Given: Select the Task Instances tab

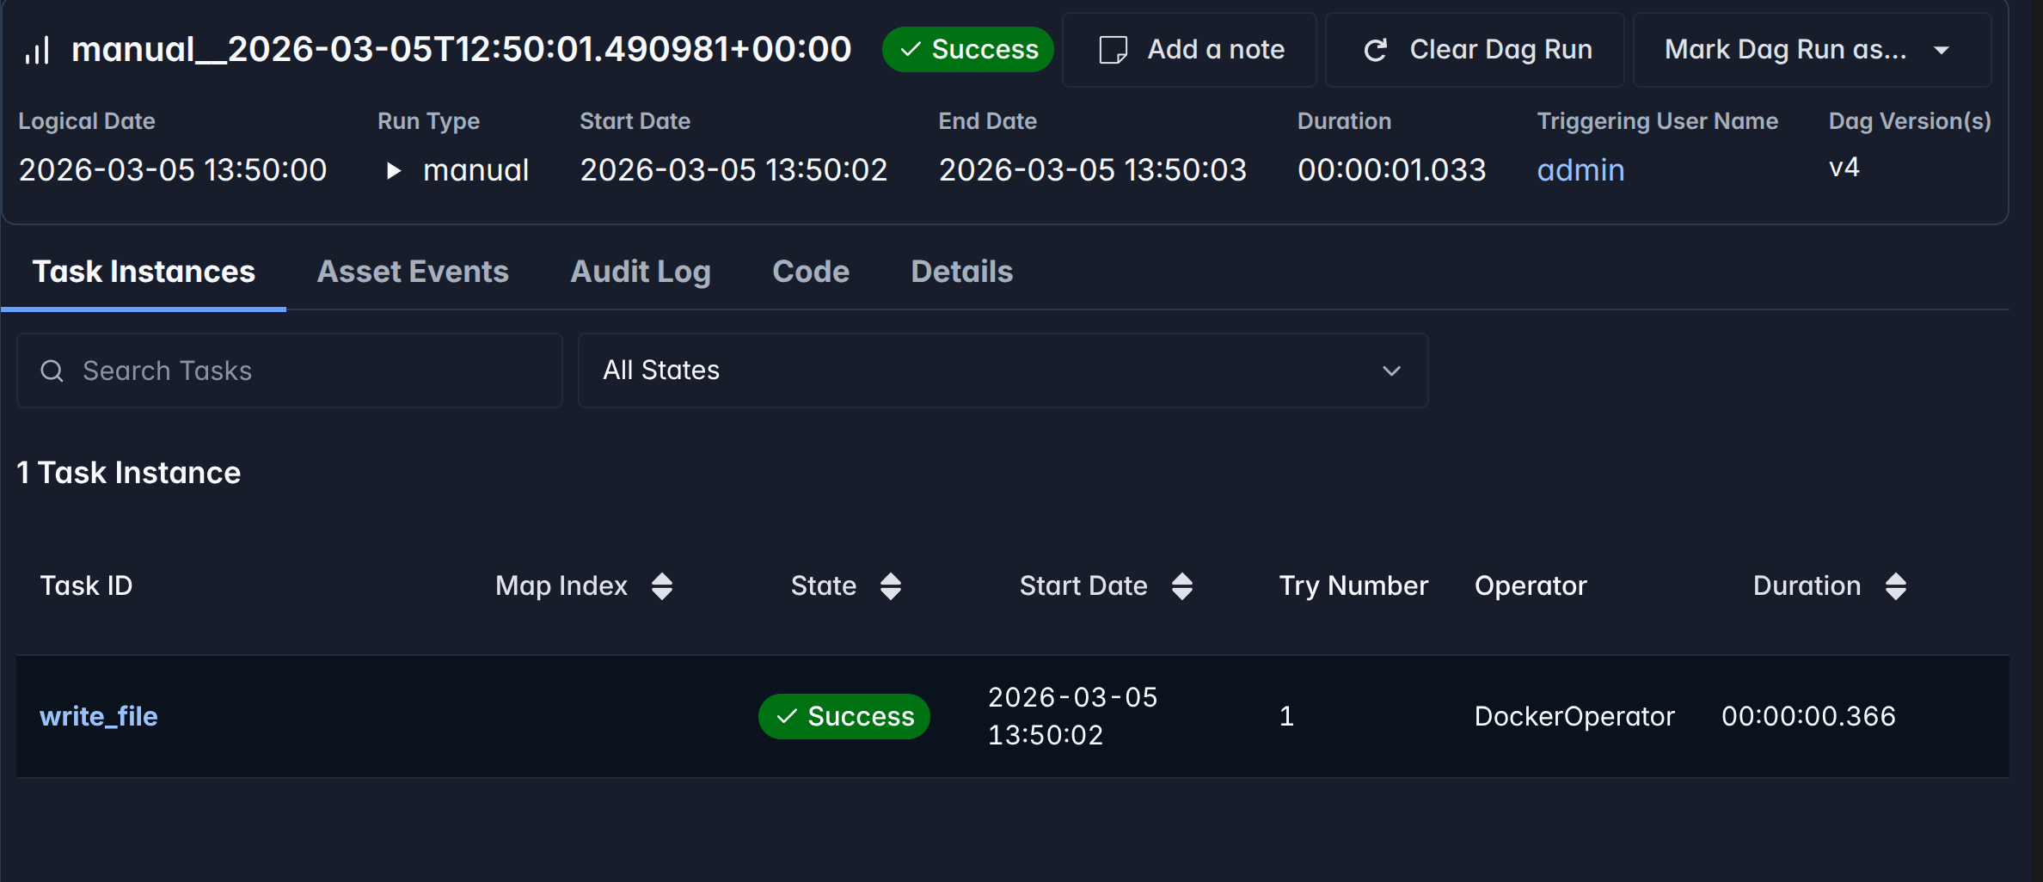Looking at the screenshot, I should click(x=144, y=272).
